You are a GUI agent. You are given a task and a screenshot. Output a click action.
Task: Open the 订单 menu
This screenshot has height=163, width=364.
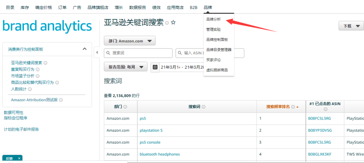click(62, 7)
